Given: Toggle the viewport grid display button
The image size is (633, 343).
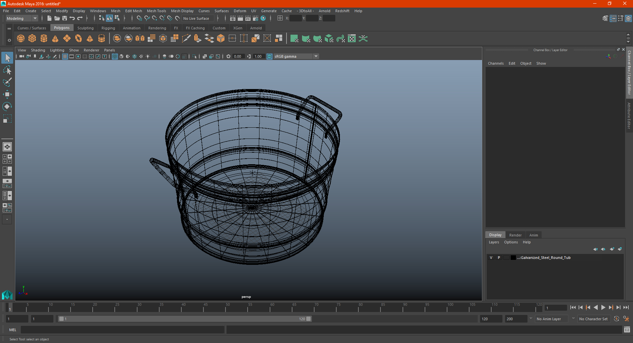Looking at the screenshot, I should 65,56.
